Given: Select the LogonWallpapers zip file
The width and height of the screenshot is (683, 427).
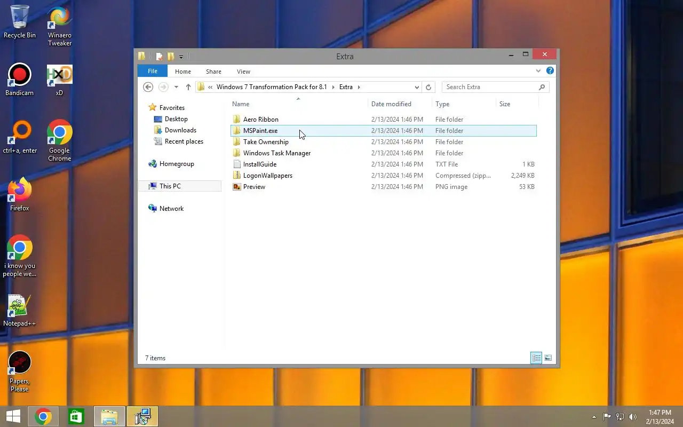Looking at the screenshot, I should pyautogui.click(x=383, y=176).
